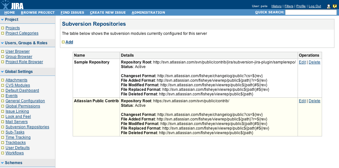Open Projects in sidebar
This screenshot has height=168, width=339.
pyautogui.click(x=12, y=28)
